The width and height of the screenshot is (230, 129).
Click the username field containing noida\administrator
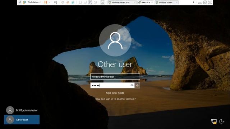pos(115,77)
